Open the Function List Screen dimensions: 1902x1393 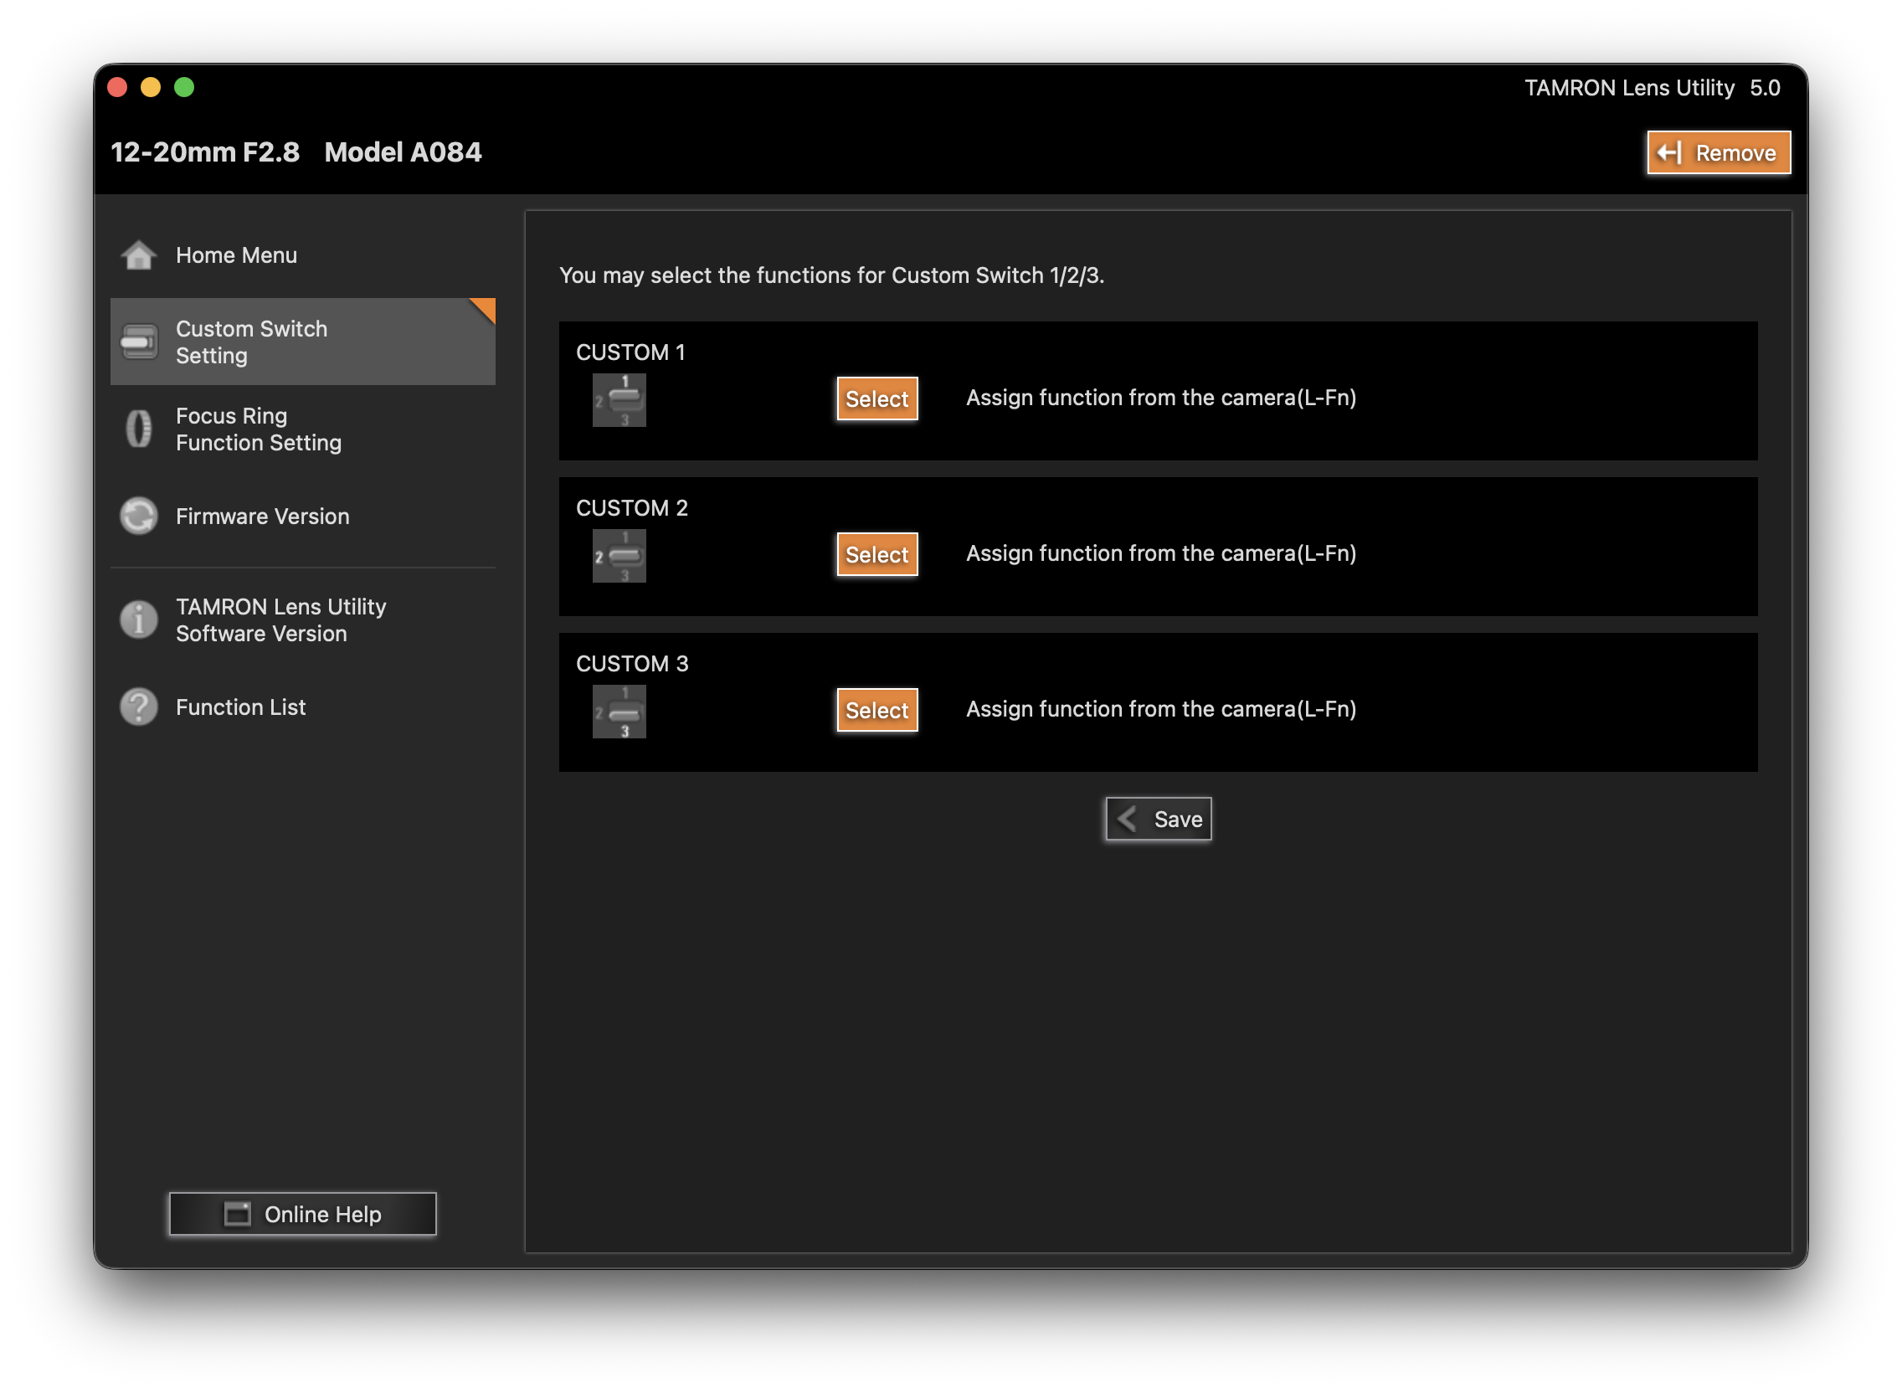pyautogui.click(x=303, y=707)
